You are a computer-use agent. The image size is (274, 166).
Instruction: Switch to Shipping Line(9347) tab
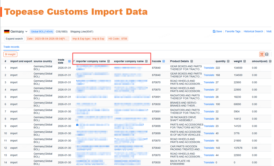(82, 31)
